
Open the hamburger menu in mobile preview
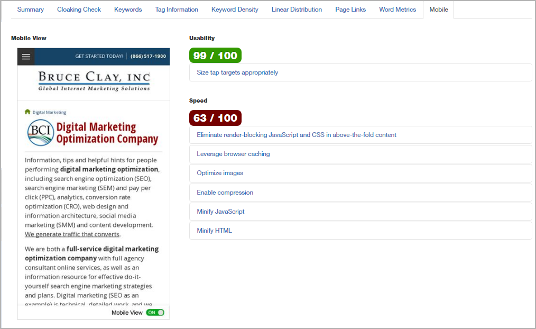click(26, 57)
